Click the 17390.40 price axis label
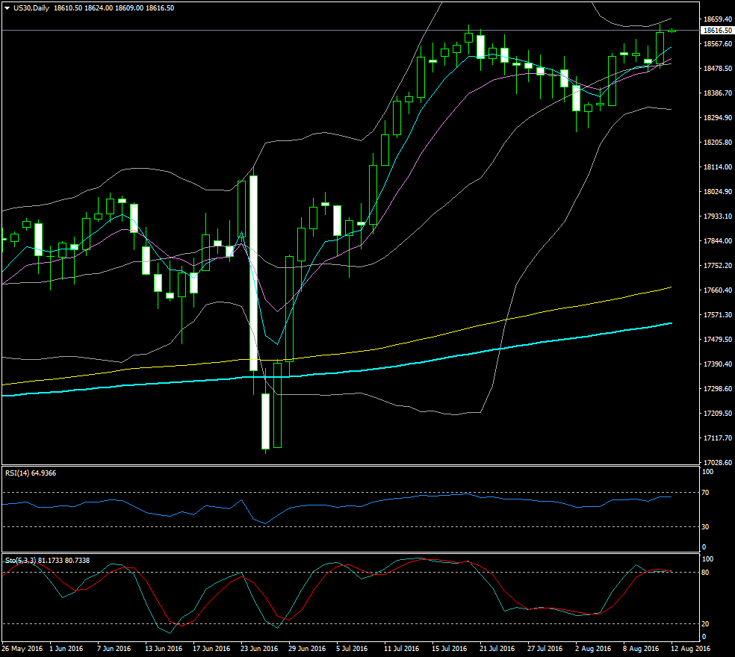The height and width of the screenshot is (657, 735). pyautogui.click(x=718, y=364)
